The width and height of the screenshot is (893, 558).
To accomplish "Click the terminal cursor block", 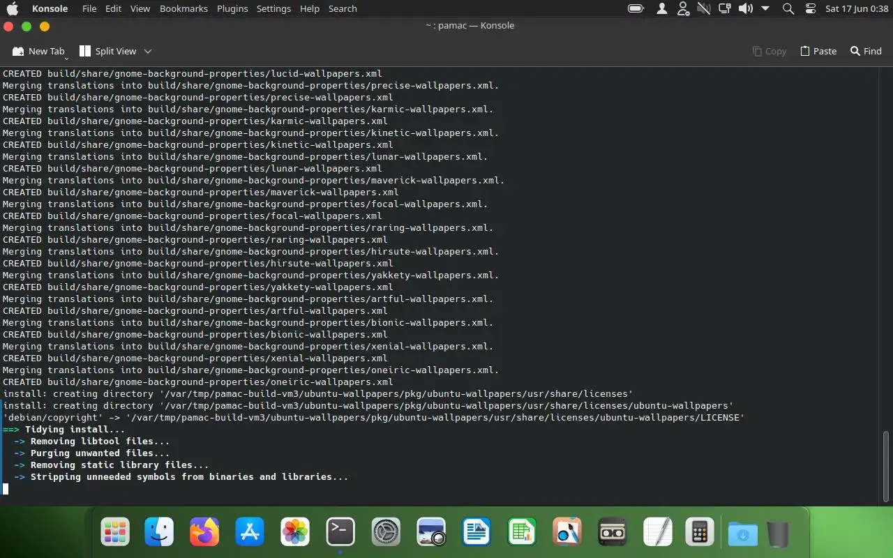I will 6,489.
